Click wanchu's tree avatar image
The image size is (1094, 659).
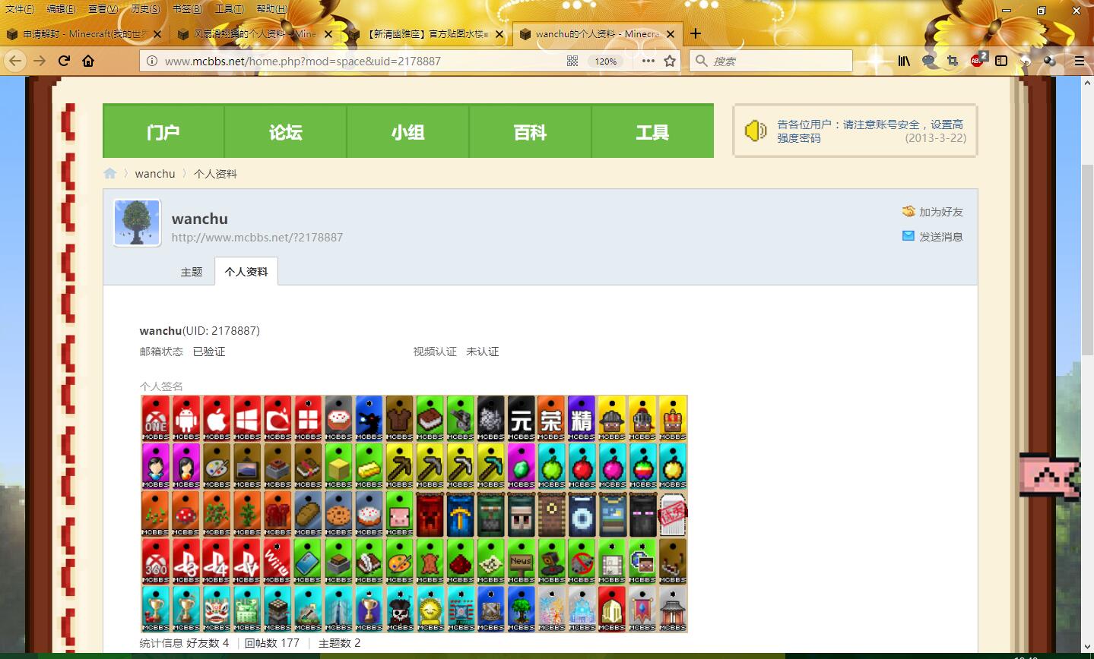tap(137, 223)
